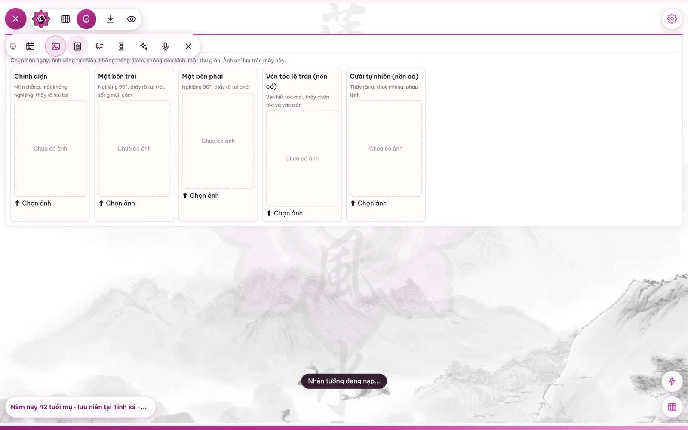Open the hourglass tool
The height and width of the screenshot is (430, 688).
coord(121,46)
